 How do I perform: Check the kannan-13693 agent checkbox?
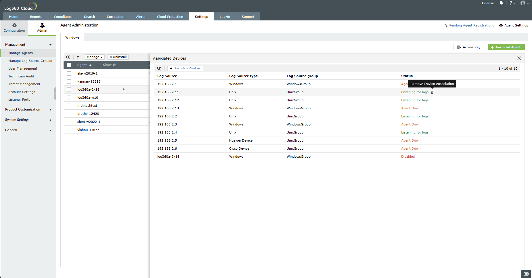tap(69, 82)
